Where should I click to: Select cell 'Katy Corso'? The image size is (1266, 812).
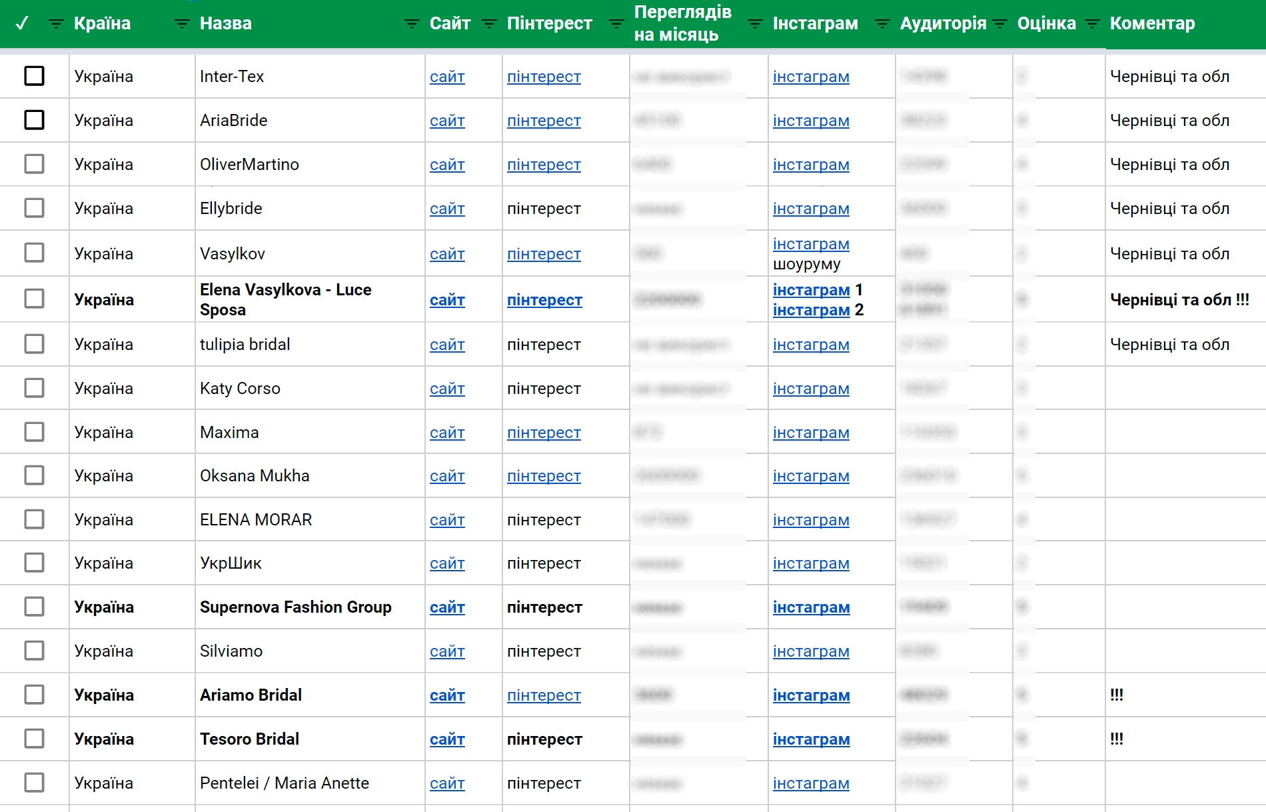(x=240, y=388)
